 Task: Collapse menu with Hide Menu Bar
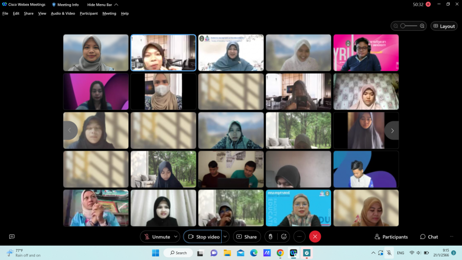[x=103, y=5]
